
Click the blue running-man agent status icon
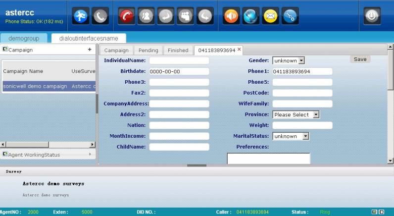[x=81, y=16]
